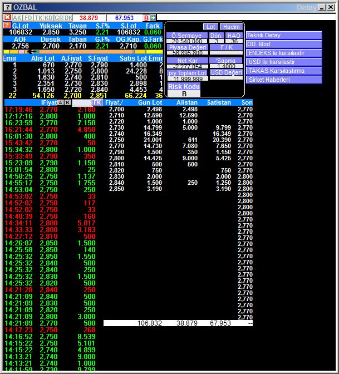Select the 17:19:46 trade row
The image size is (339, 374).
(50, 110)
